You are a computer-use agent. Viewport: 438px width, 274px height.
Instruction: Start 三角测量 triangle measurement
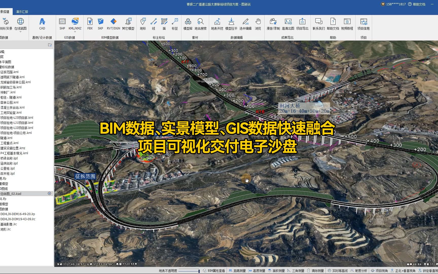coord(296,271)
